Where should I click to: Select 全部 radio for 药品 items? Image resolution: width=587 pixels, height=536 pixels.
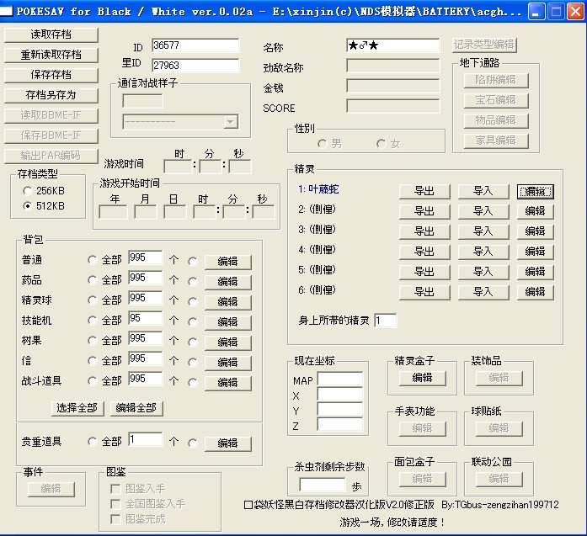[x=92, y=280]
